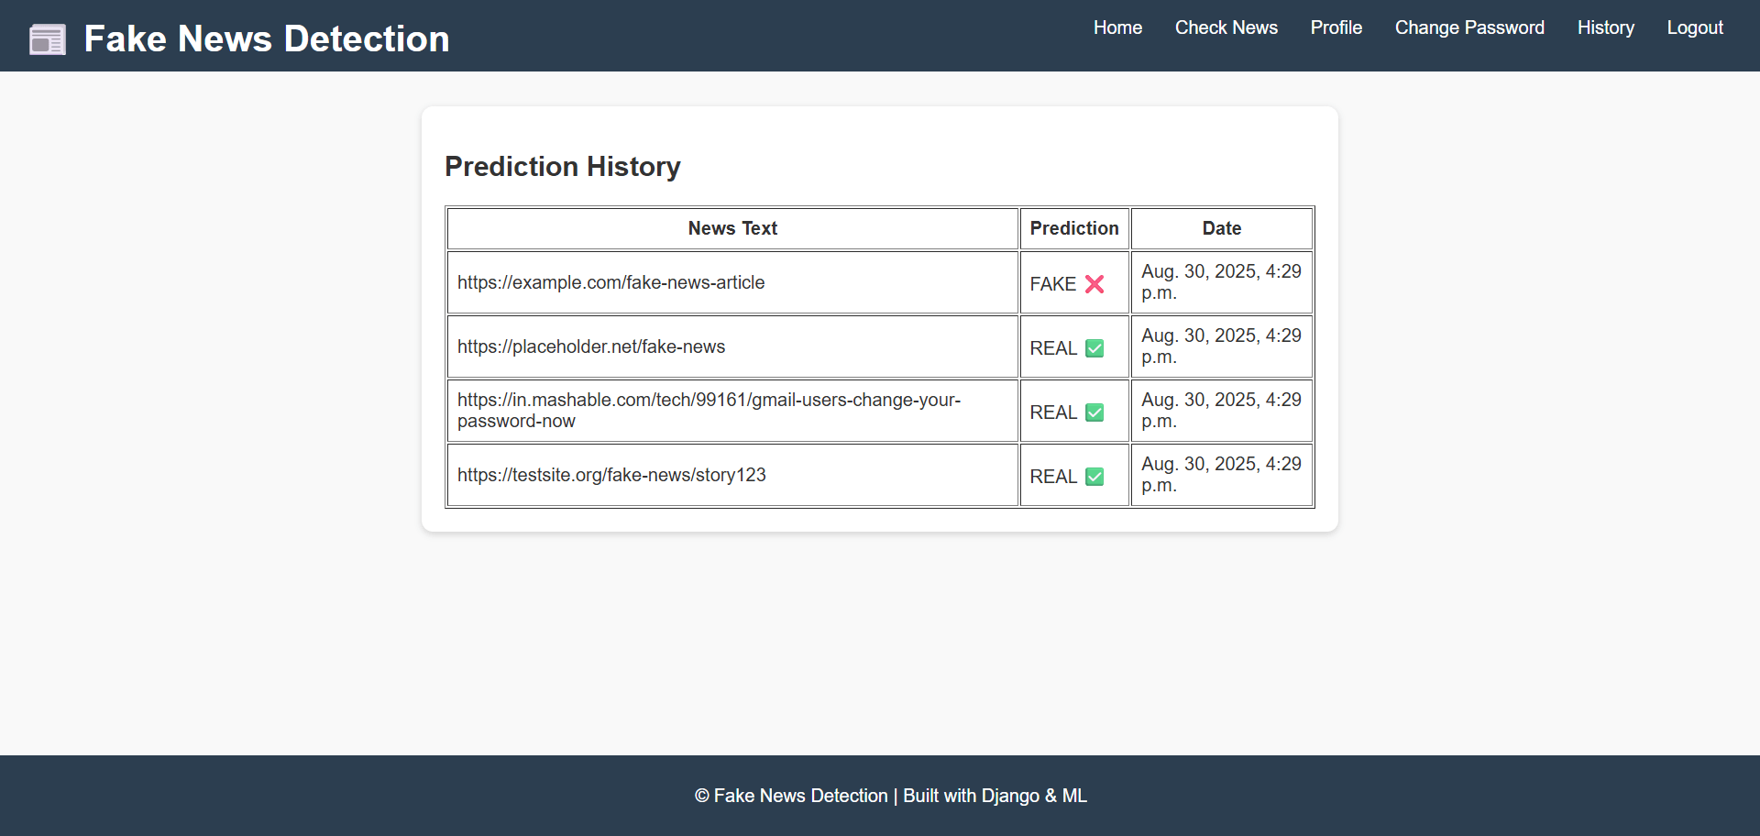1760x836 pixels.
Task: Click the REAL indicator for testsite.org story123
Action: (1052, 476)
